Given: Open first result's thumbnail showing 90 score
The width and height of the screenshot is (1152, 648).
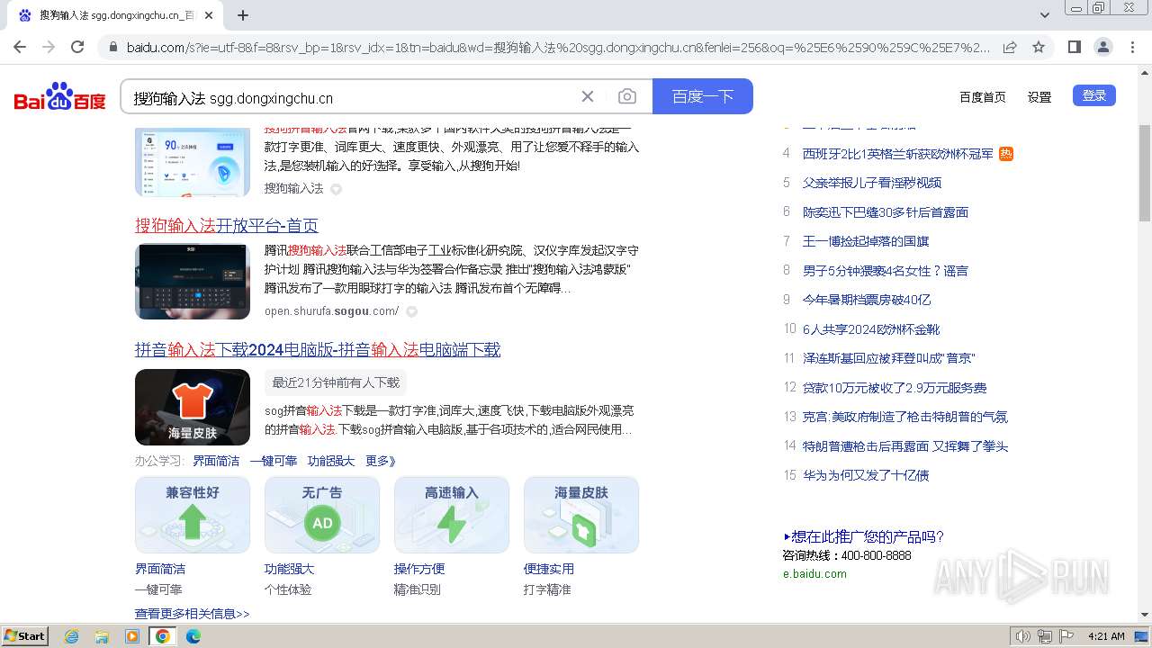Looking at the screenshot, I should pyautogui.click(x=193, y=162).
